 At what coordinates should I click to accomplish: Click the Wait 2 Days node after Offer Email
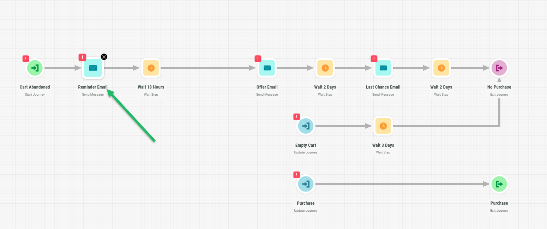(x=325, y=68)
